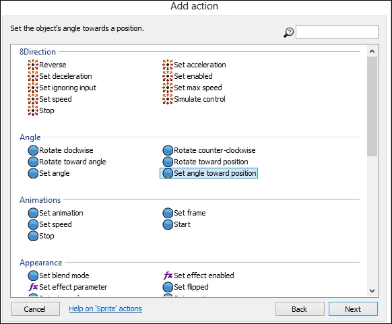392x324 pixels.
Task: Click the Simulate control icon
Action: coord(168,99)
